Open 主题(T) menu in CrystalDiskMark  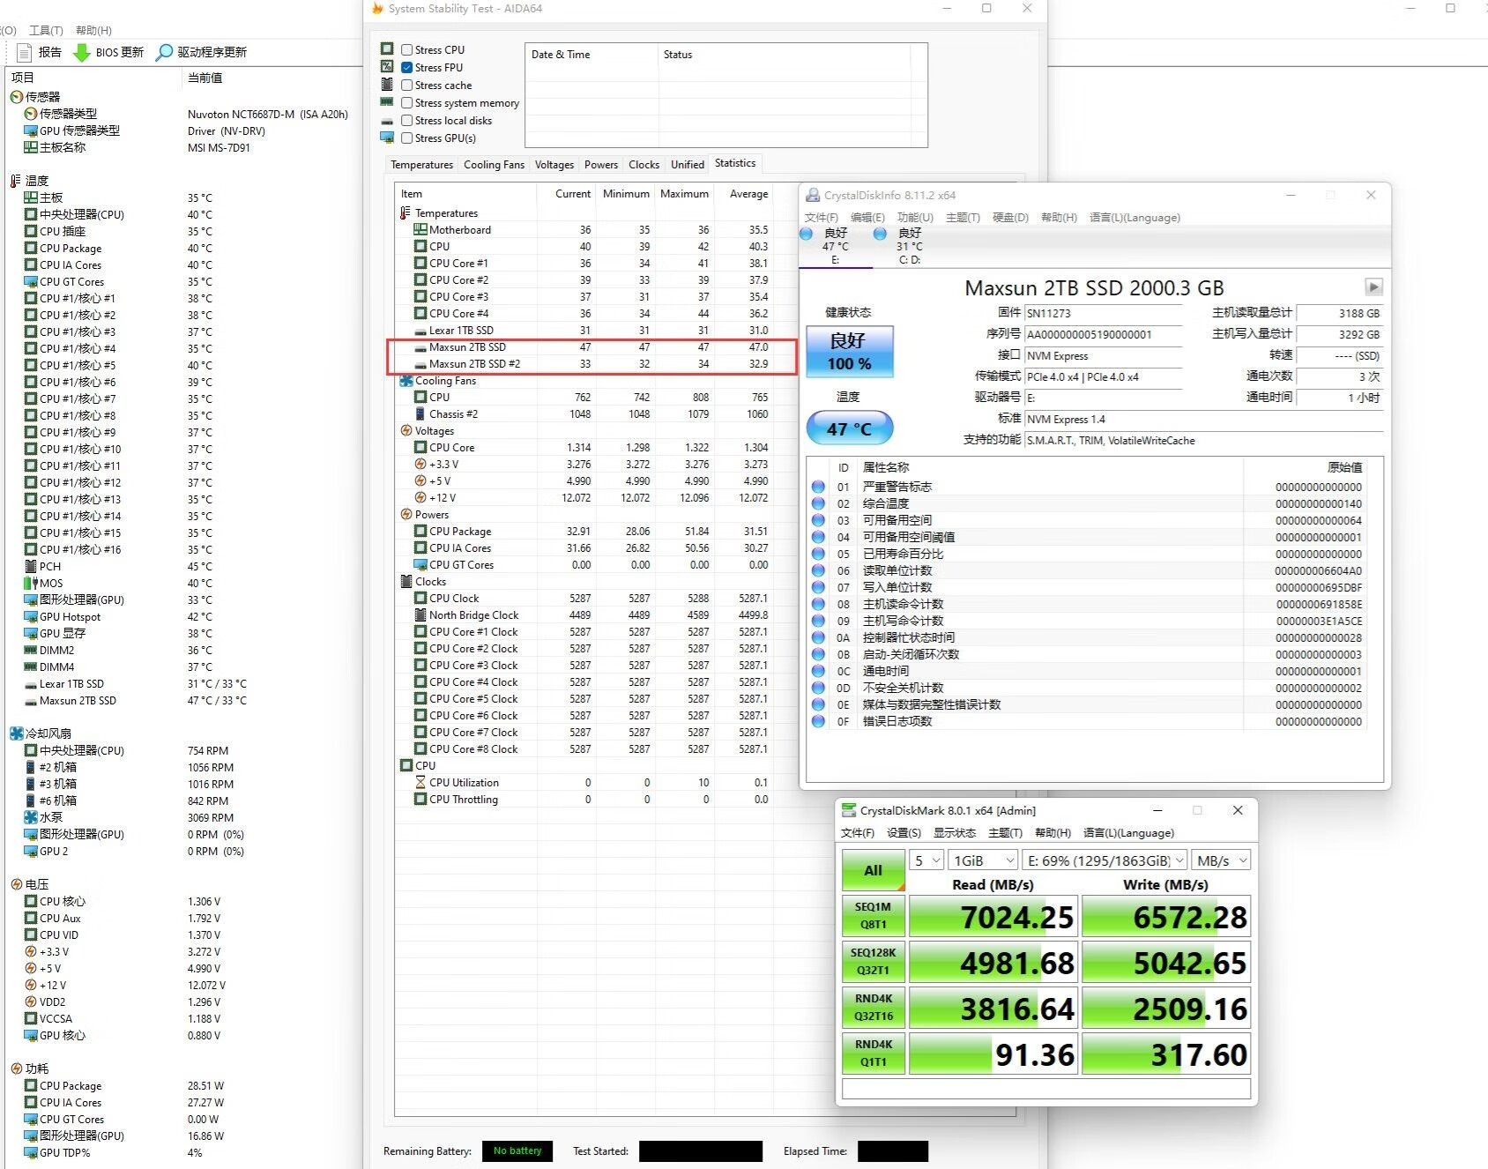point(1005,833)
